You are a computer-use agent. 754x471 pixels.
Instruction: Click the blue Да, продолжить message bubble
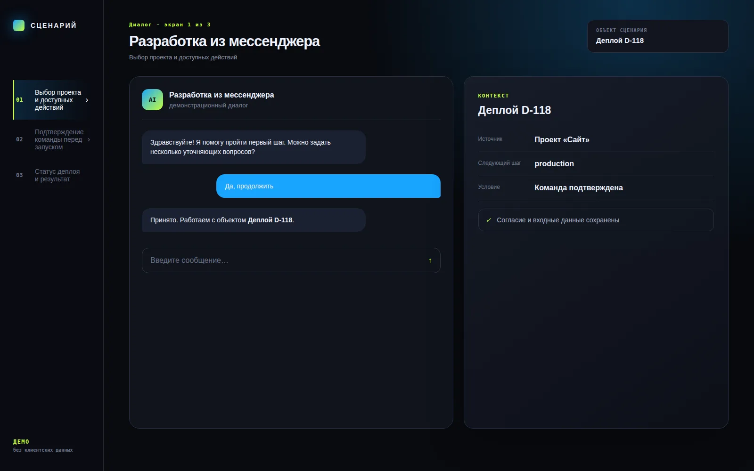(328, 186)
